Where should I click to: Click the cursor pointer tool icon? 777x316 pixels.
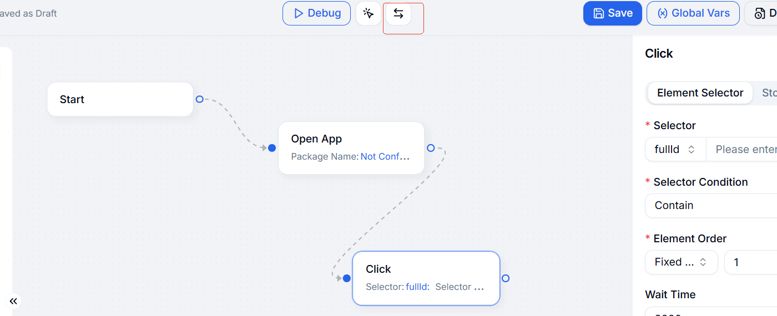click(369, 14)
